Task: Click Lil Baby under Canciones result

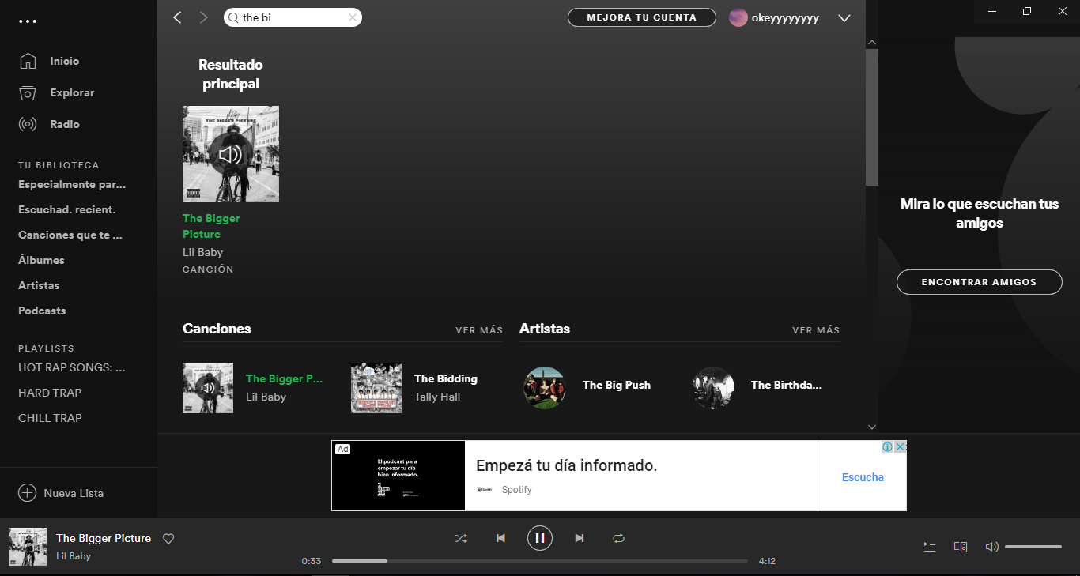Action: [266, 397]
